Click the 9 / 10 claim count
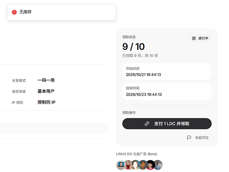 133,46
